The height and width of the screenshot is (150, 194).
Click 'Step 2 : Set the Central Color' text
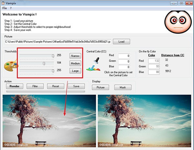[21, 24]
